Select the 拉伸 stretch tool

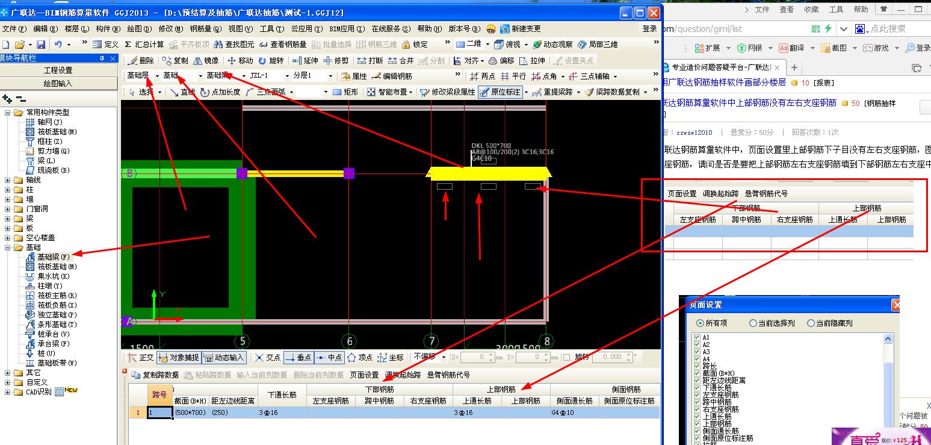(x=532, y=61)
